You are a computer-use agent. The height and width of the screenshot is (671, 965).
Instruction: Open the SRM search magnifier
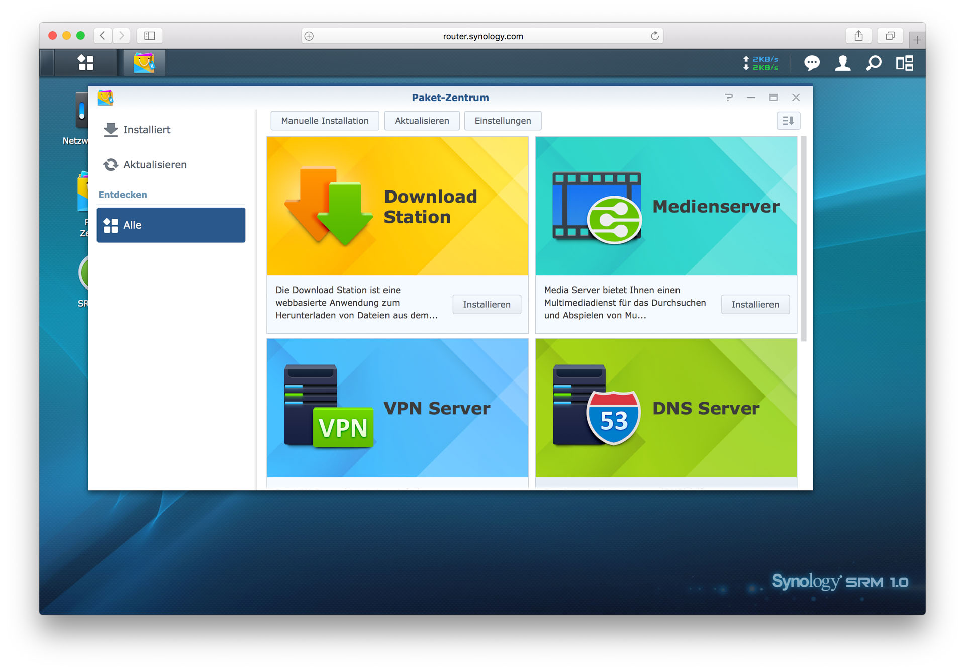click(x=874, y=63)
